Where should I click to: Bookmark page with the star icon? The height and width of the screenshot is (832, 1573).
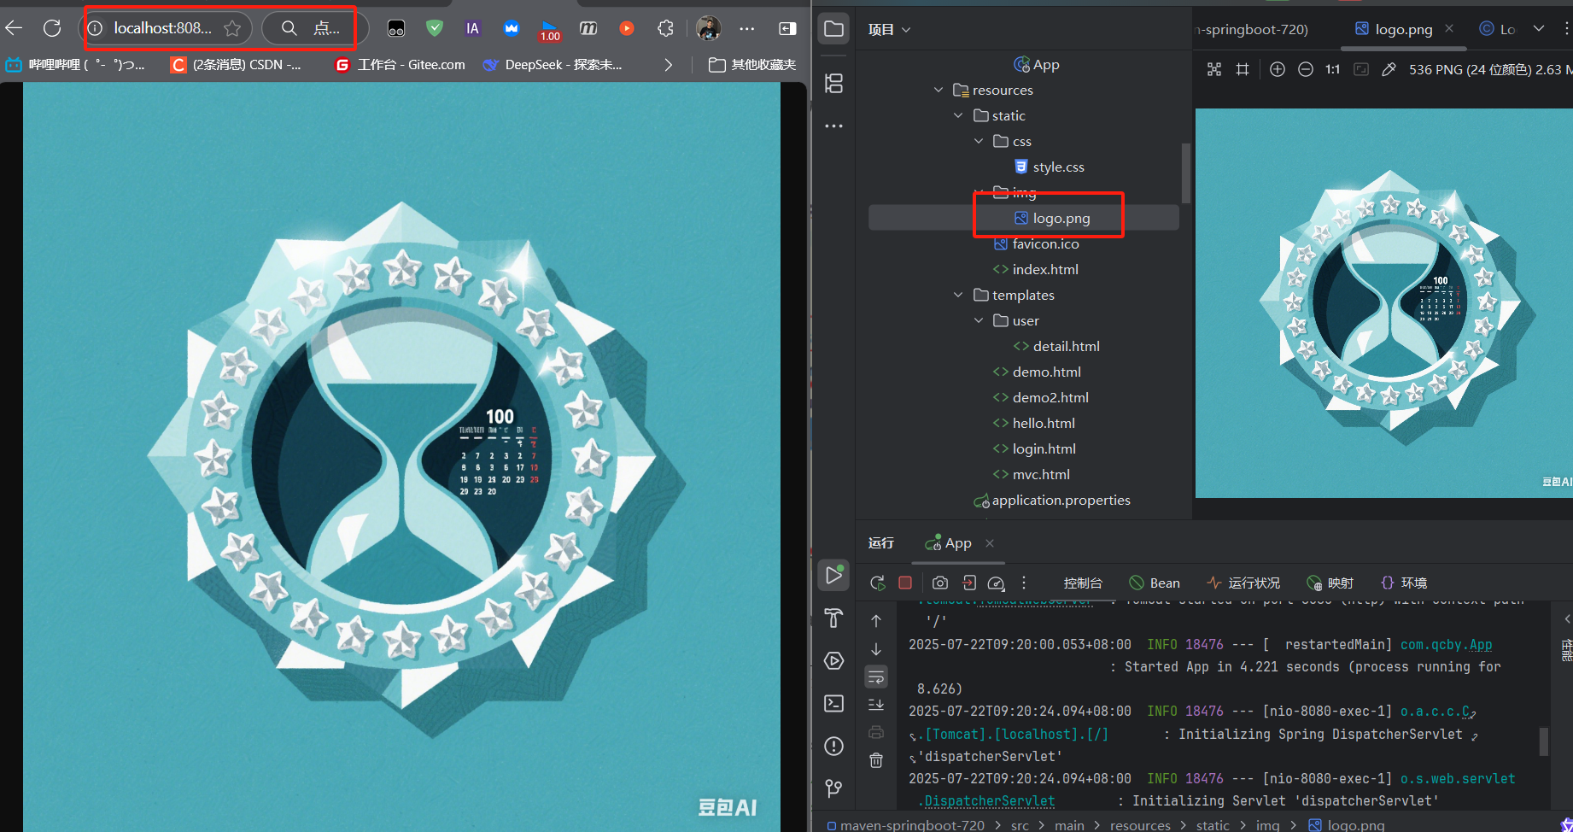(232, 29)
